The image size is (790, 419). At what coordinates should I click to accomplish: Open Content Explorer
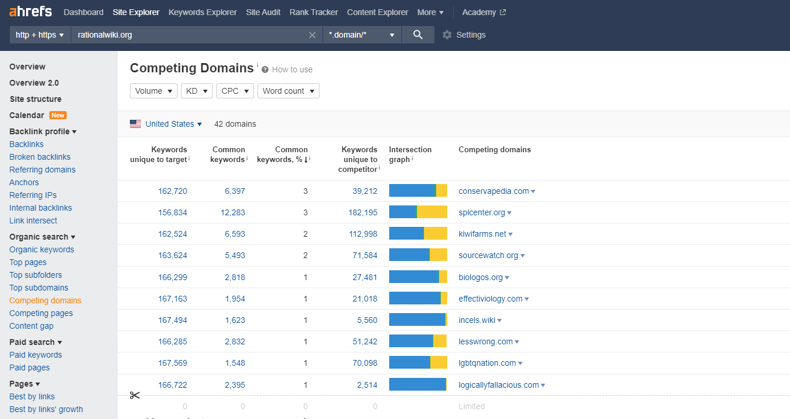pyautogui.click(x=378, y=12)
